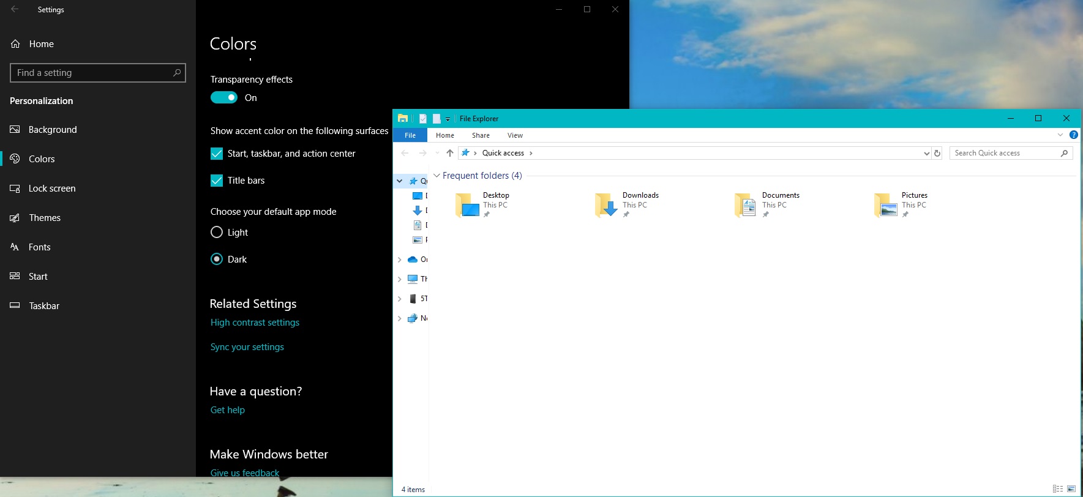Open File Explorer help
Viewport: 1083px width, 497px height.
pyautogui.click(x=1073, y=135)
